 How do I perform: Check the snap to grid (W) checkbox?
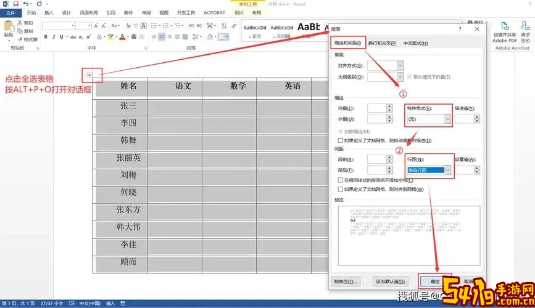340,189
